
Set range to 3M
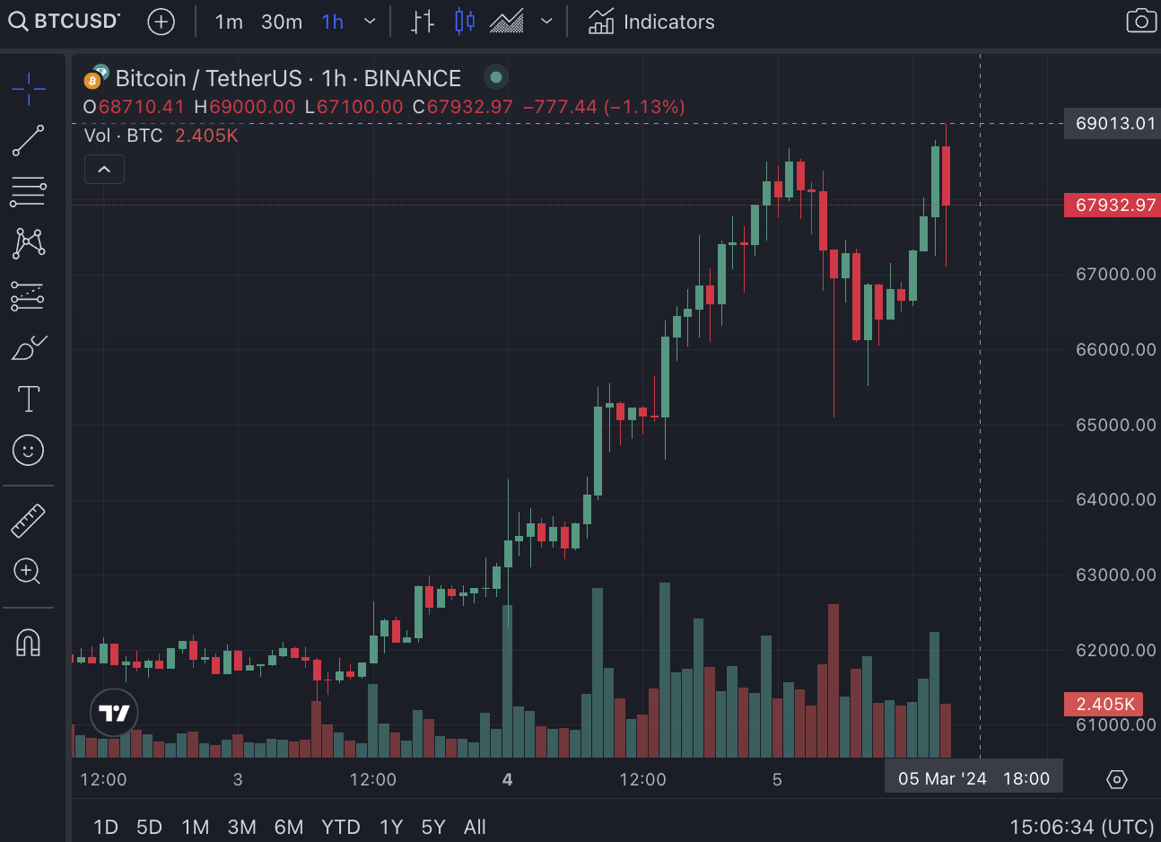pyautogui.click(x=241, y=827)
